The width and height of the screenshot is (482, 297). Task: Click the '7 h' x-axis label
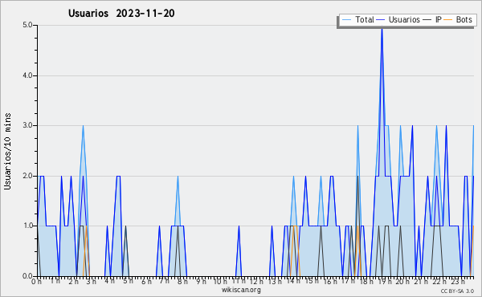[x=165, y=281]
